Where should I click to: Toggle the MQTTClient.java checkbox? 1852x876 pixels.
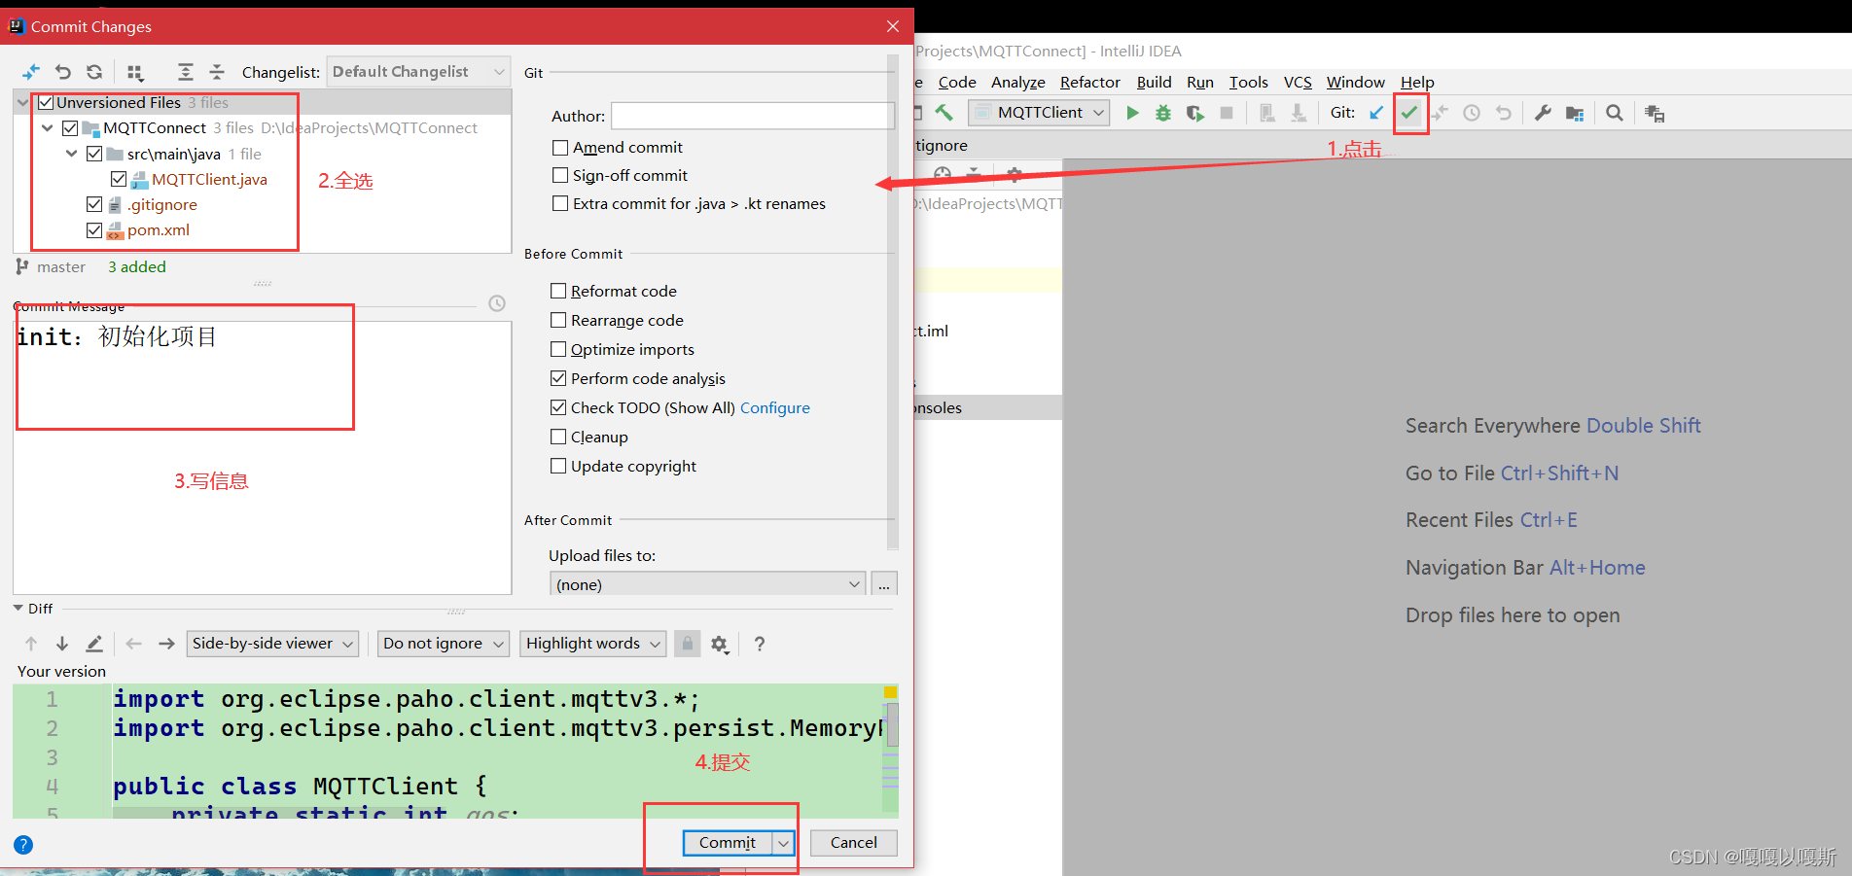click(x=119, y=179)
